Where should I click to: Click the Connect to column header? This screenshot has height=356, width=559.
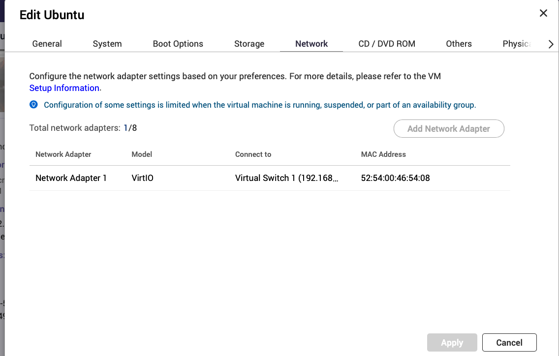(253, 154)
